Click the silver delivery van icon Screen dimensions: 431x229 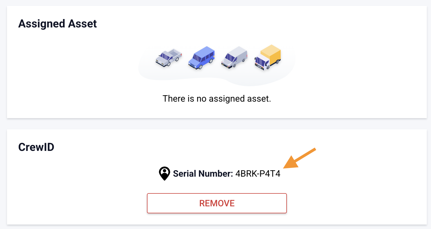[x=235, y=58]
